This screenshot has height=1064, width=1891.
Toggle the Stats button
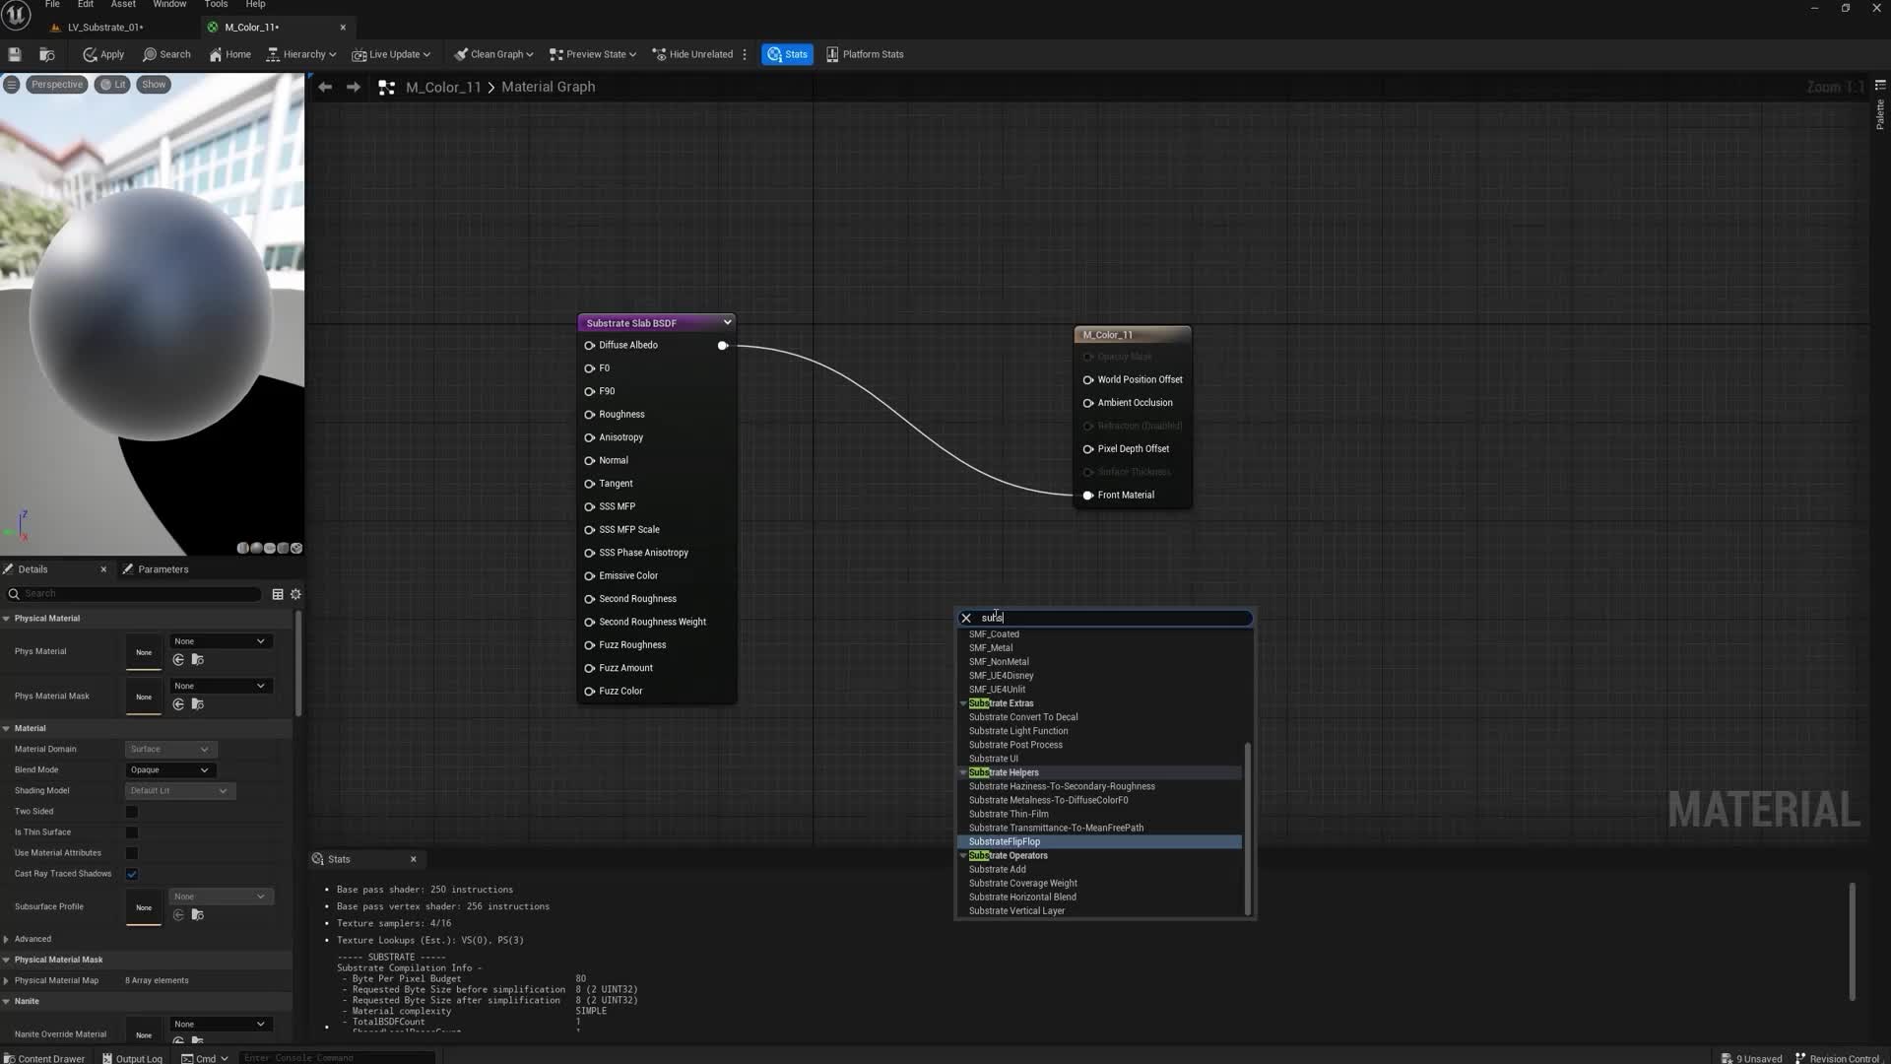(x=787, y=54)
